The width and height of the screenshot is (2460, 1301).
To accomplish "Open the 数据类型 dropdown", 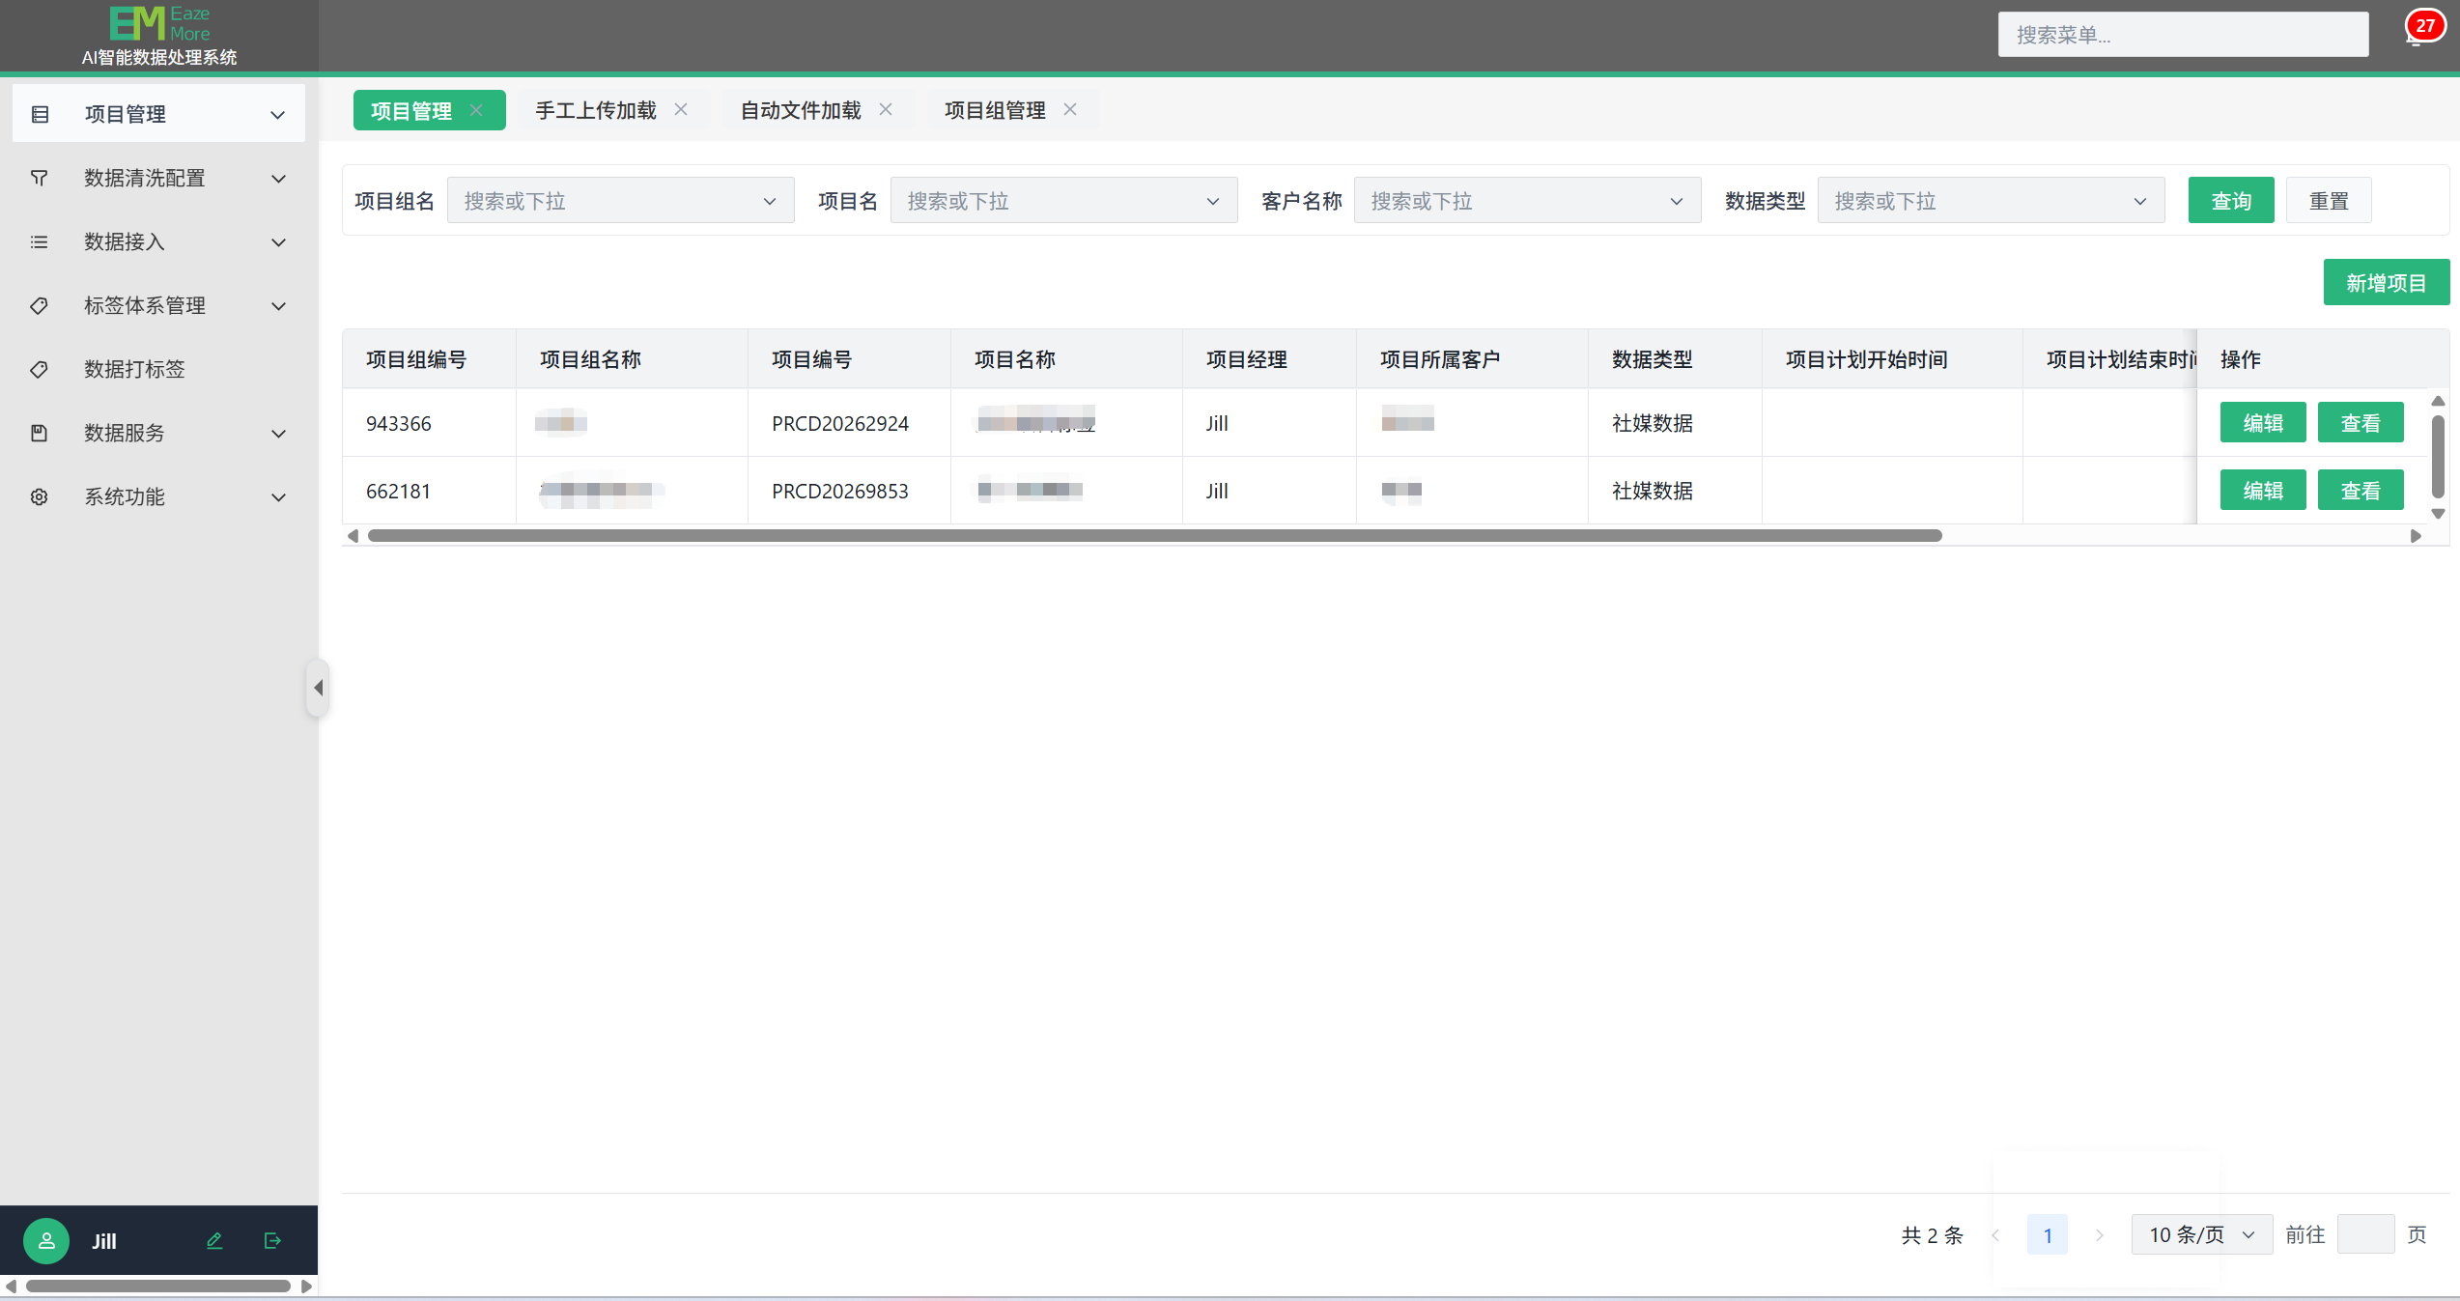I will 1991,201.
